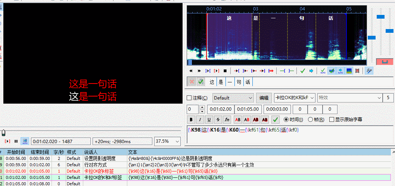This screenshot has width=395, height=186.
Task: Open actor dropdown 卡拉OK的K和kf
Action: [x=295, y=98]
